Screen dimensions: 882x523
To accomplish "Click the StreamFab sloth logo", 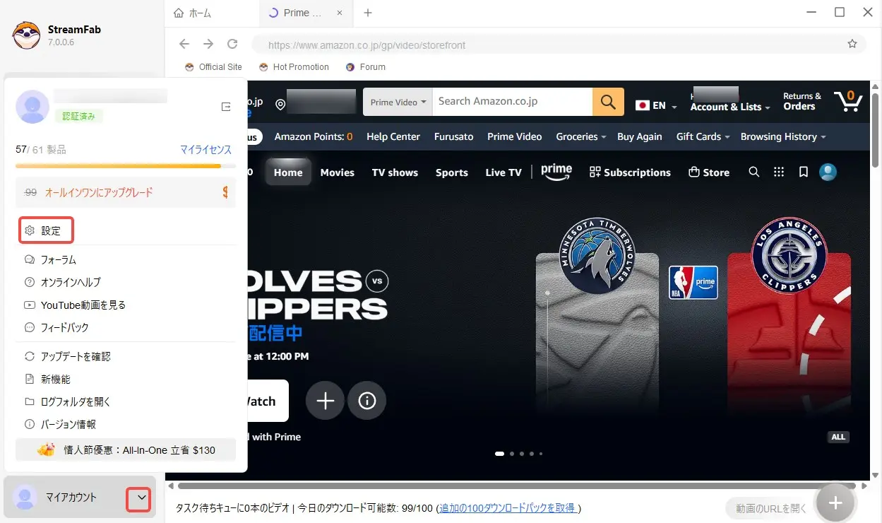I will 26,36.
